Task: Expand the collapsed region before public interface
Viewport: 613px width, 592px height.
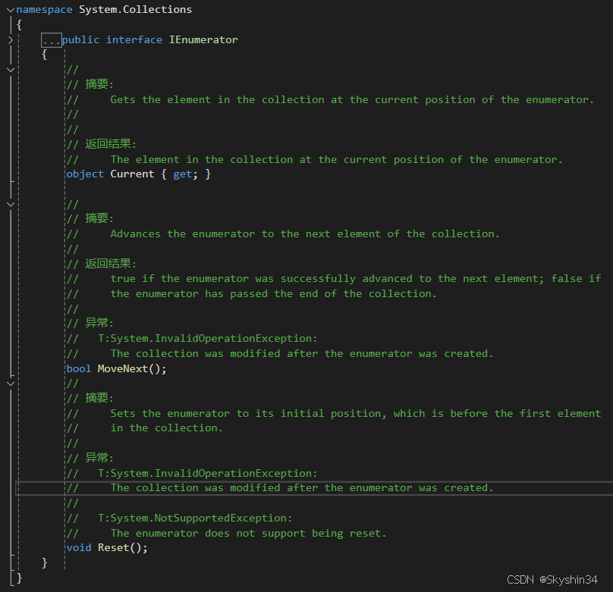Action: (x=11, y=40)
